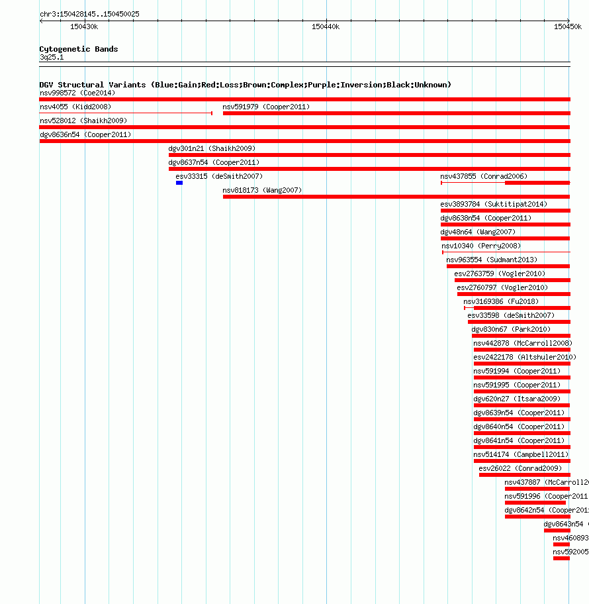Click the DGV Structural Variants track title
Viewport: 589px width, 604px height.
[246, 85]
